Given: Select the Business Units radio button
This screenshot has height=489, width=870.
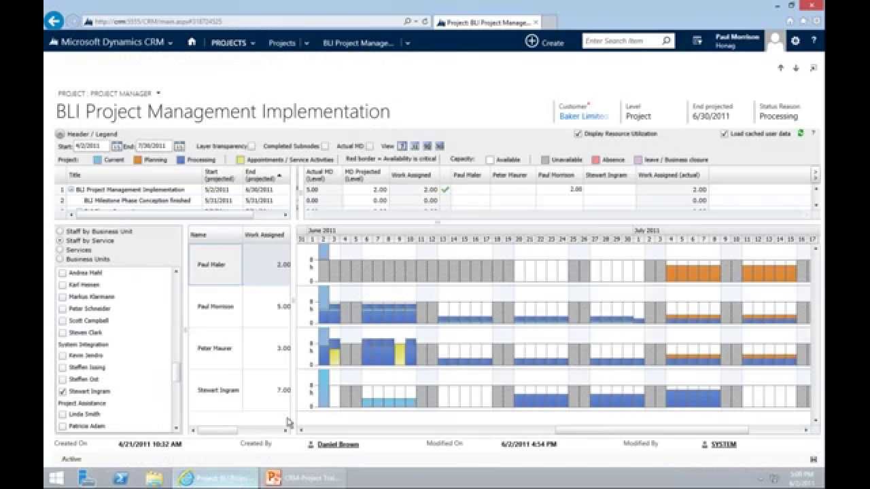Looking at the screenshot, I should point(60,259).
